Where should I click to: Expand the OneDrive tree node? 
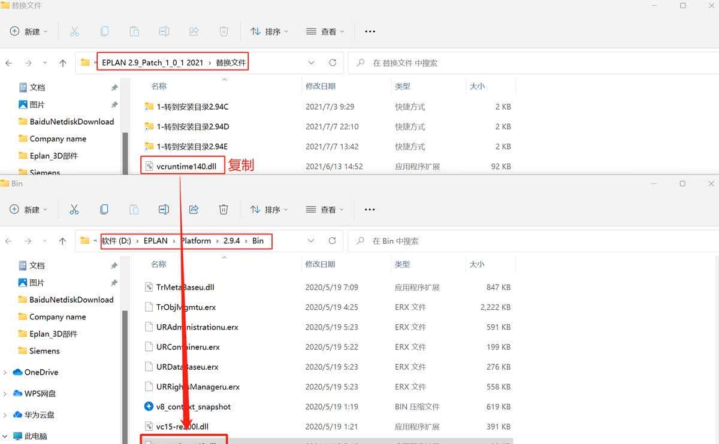(x=5, y=372)
